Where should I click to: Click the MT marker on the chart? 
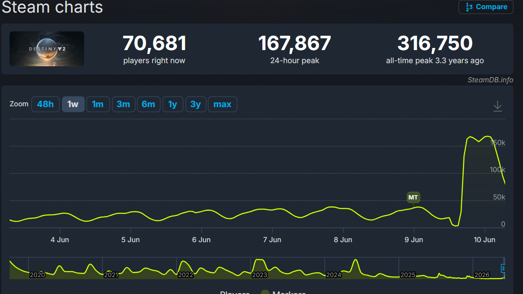(x=413, y=197)
